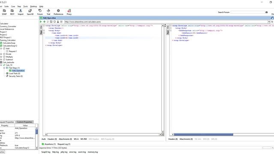Open the Forum toolbar icon
The width and height of the screenshot is (274, 154).
pos(40,11)
